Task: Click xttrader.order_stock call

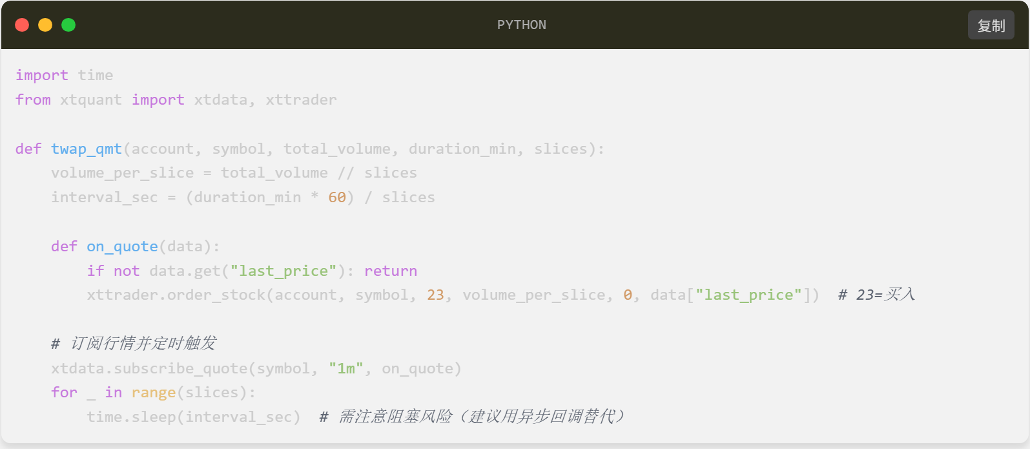Action: [176, 295]
